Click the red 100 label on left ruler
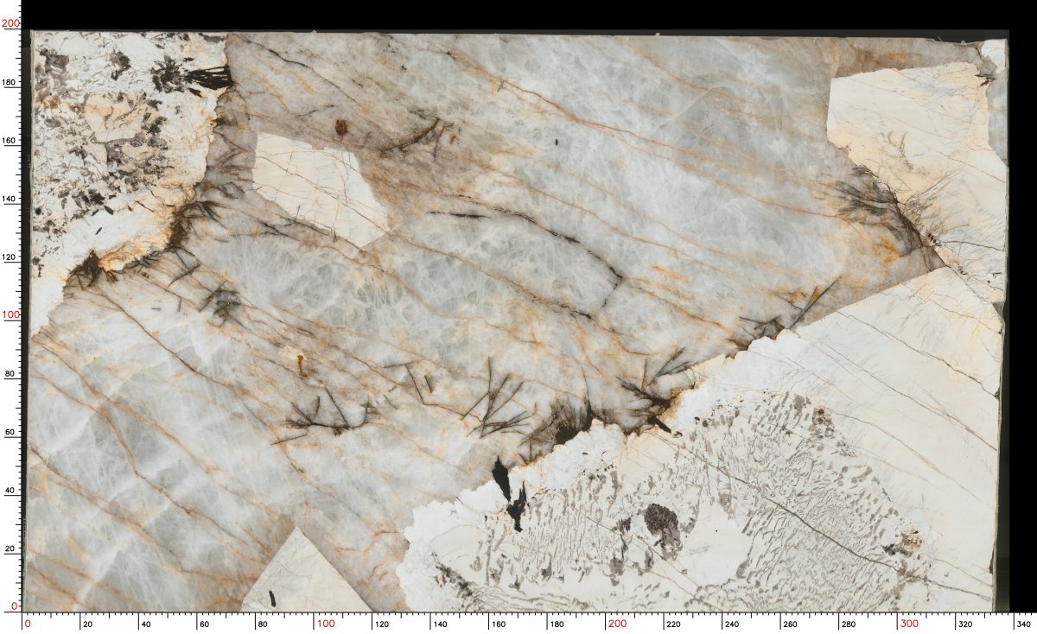 coord(10,315)
